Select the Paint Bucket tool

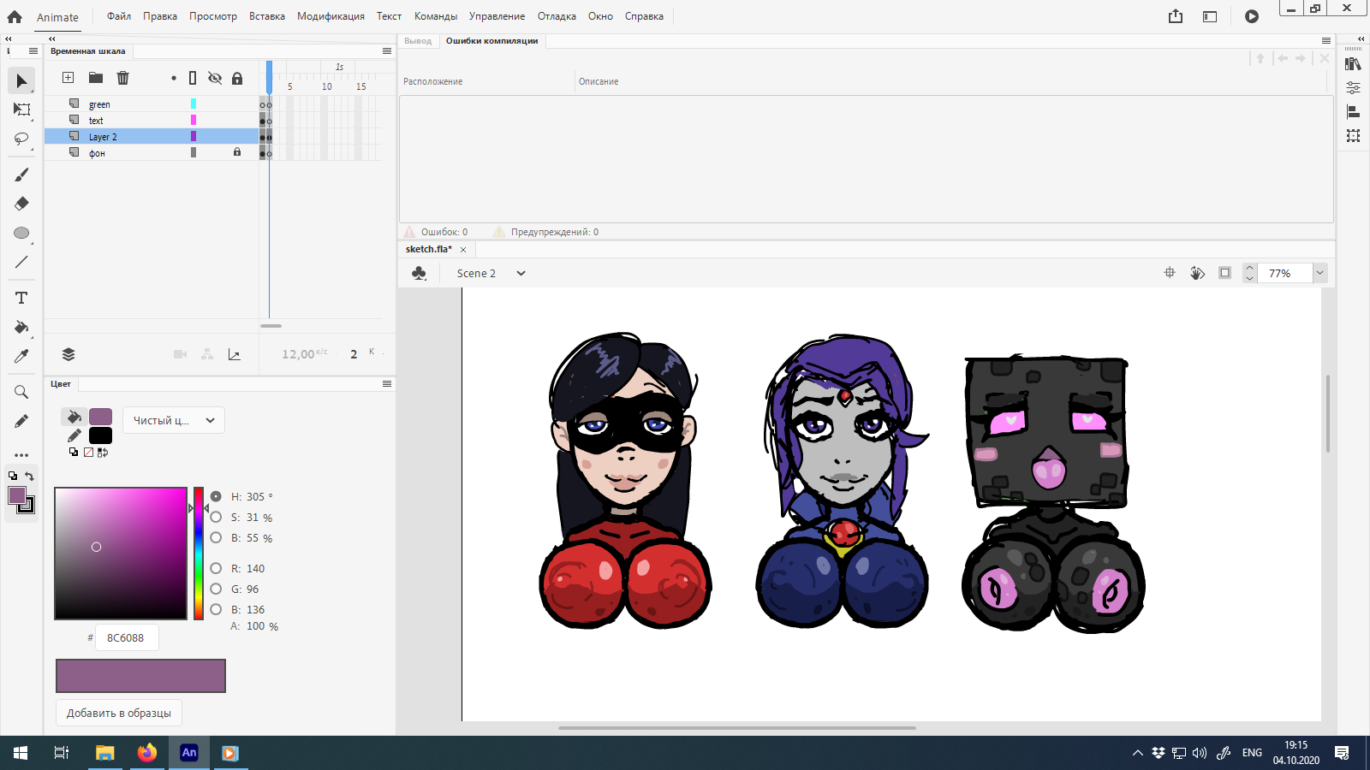pyautogui.click(x=21, y=327)
